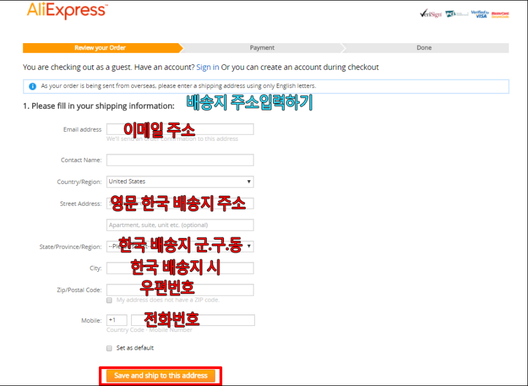Click the English letters shipping notice text

178,86
